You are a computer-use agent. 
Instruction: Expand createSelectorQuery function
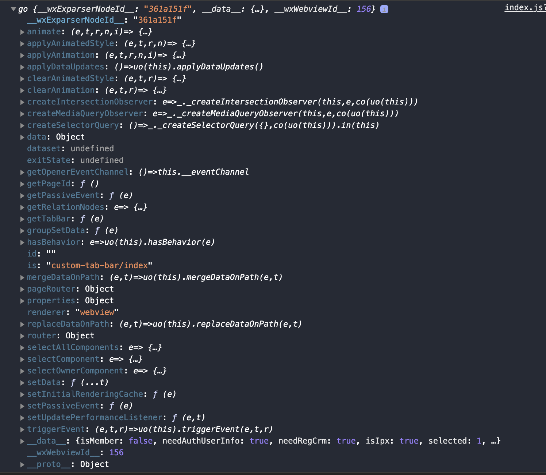point(22,126)
